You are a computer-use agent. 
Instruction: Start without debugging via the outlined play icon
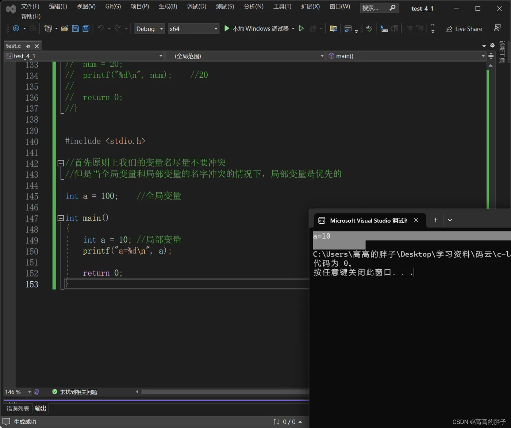(x=301, y=28)
